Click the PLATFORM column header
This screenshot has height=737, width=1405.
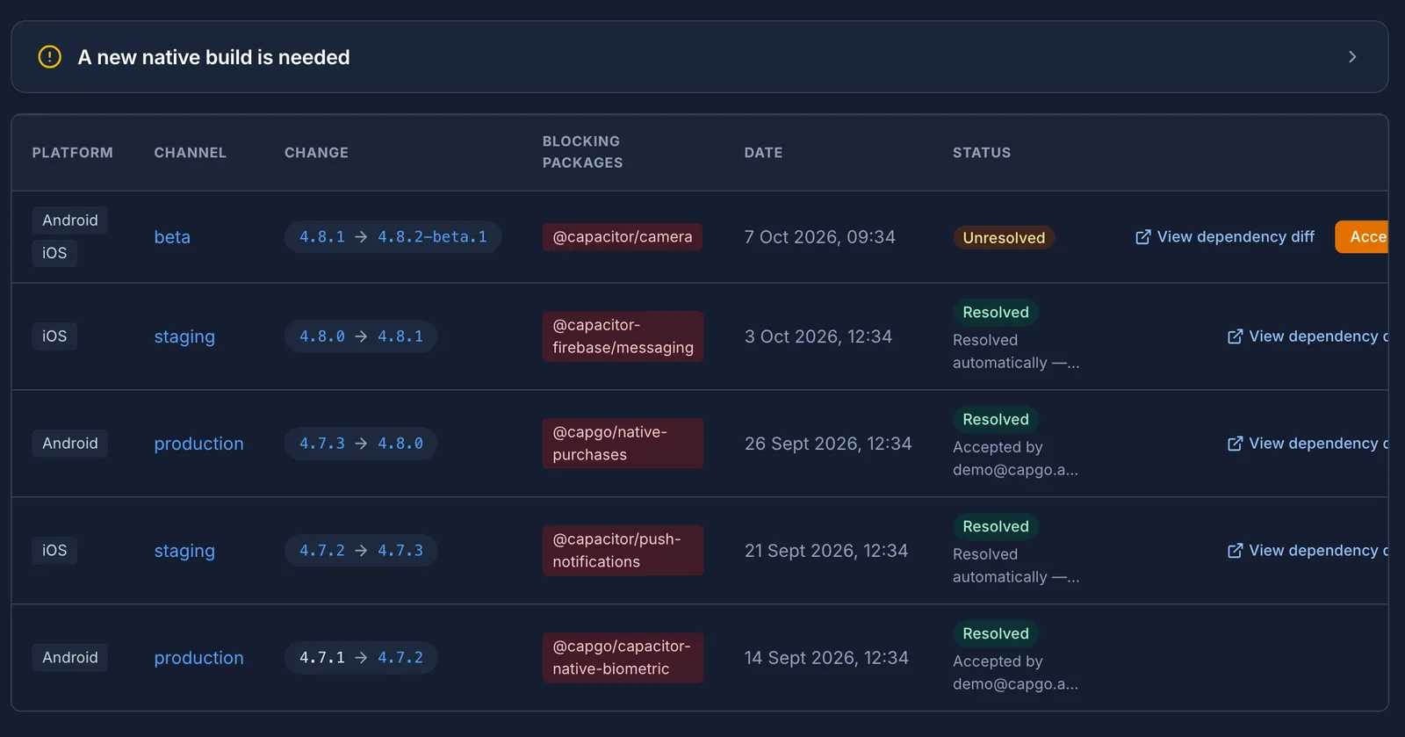pos(73,153)
